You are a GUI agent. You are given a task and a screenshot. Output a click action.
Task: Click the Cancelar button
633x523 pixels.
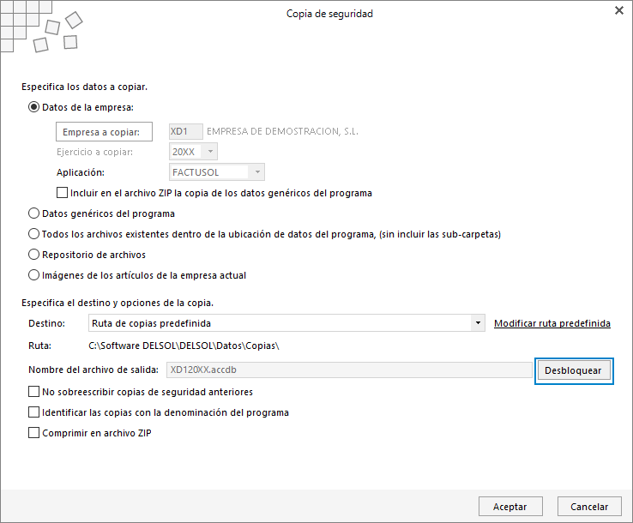(589, 507)
